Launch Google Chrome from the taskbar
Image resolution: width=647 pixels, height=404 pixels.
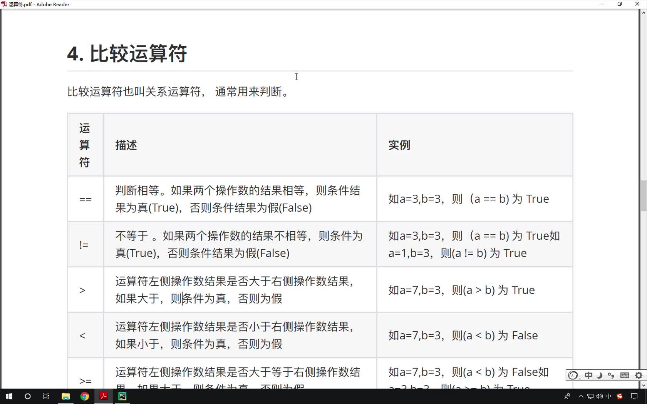(85, 396)
